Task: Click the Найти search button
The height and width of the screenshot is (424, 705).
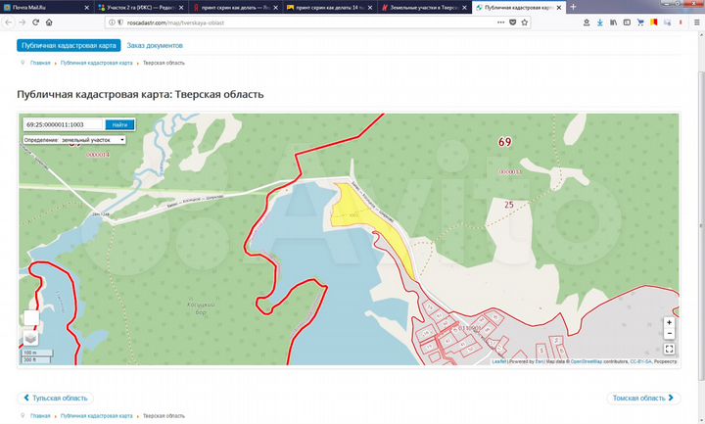Action: tap(119, 124)
